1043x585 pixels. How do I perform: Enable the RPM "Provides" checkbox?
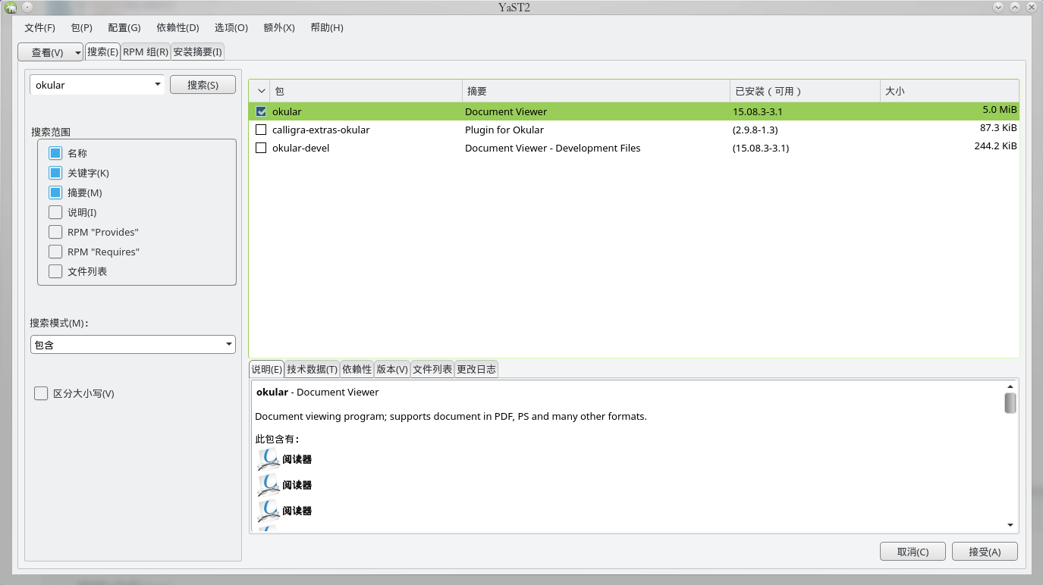point(55,232)
